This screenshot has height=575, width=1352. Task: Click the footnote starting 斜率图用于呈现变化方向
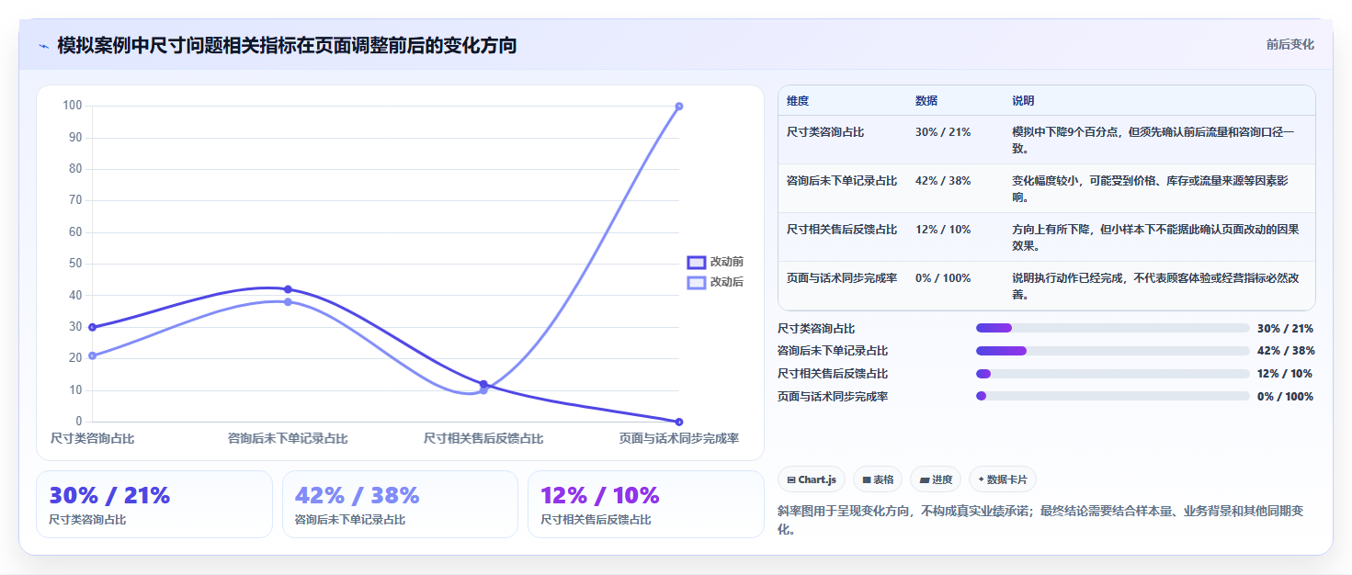point(1040,520)
